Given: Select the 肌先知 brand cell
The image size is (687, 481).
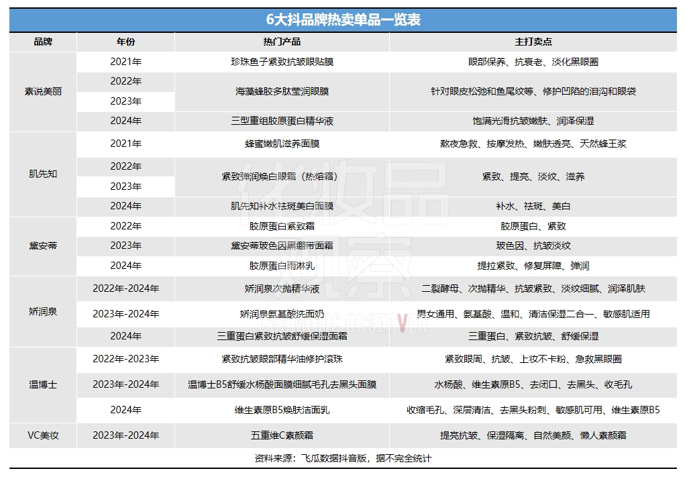Looking at the screenshot, I should [43, 174].
